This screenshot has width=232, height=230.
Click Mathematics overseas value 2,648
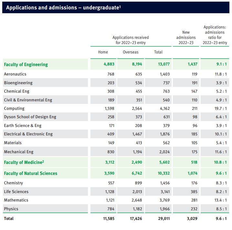(x=137, y=200)
